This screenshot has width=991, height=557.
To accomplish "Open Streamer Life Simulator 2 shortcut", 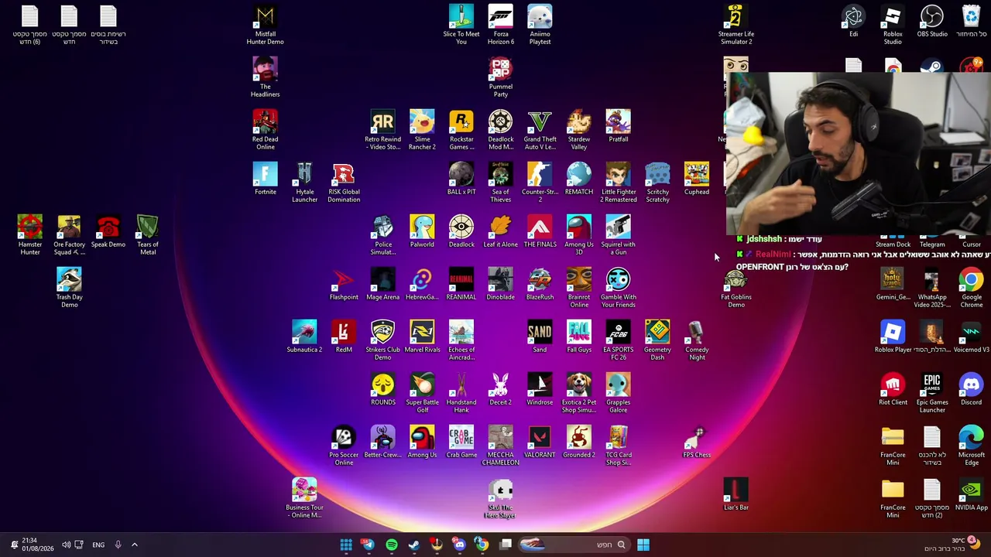I will pos(736,25).
